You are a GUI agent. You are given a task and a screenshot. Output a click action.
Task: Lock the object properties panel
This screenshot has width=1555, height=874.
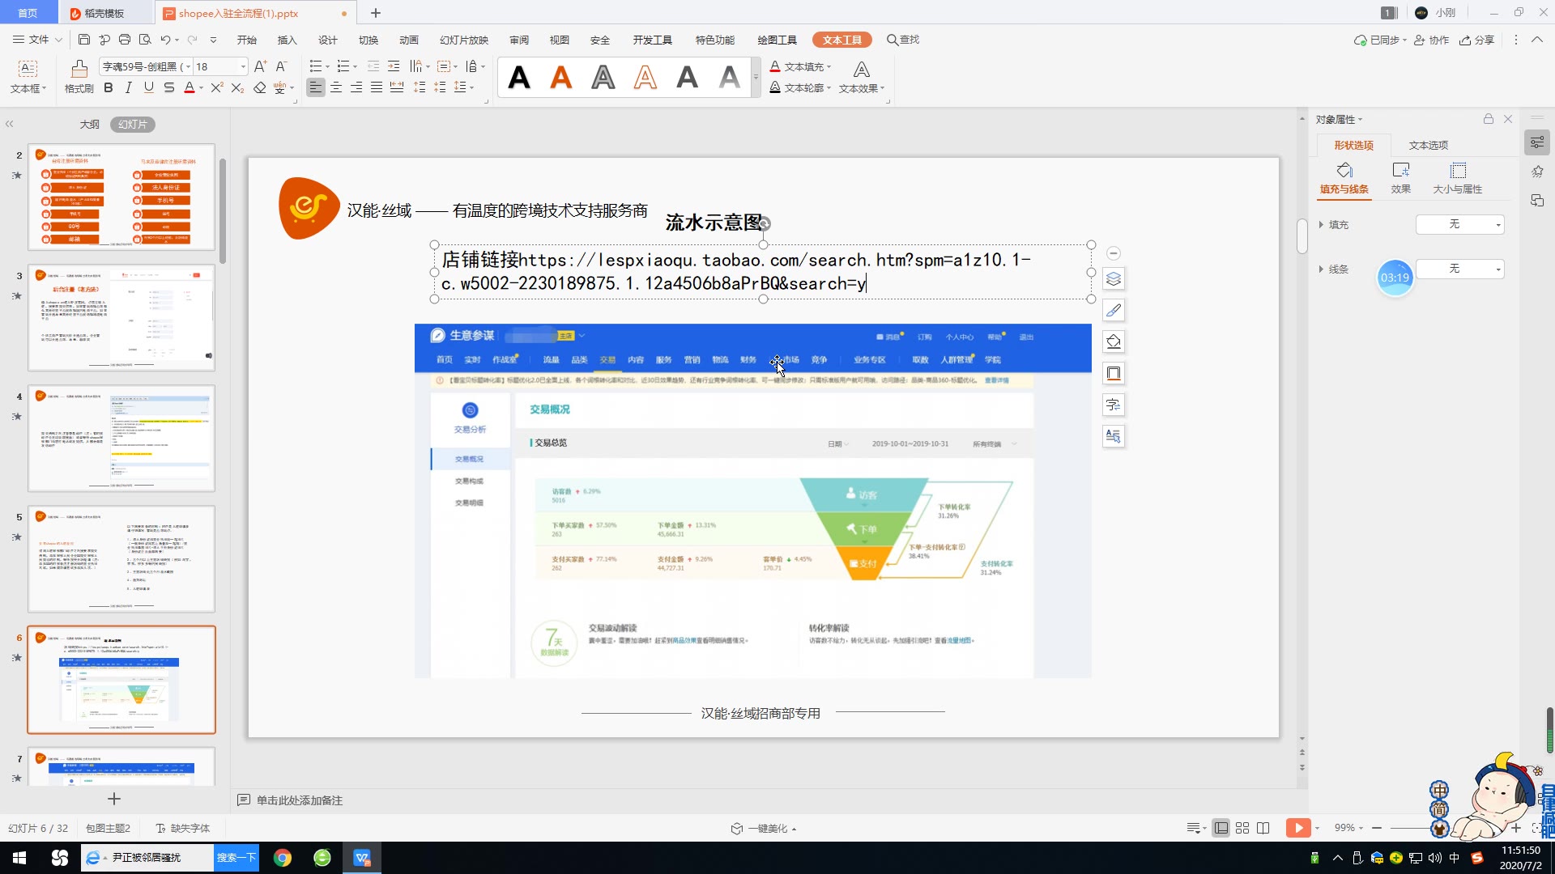(1489, 119)
